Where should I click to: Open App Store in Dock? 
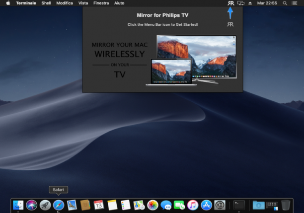[206, 205]
